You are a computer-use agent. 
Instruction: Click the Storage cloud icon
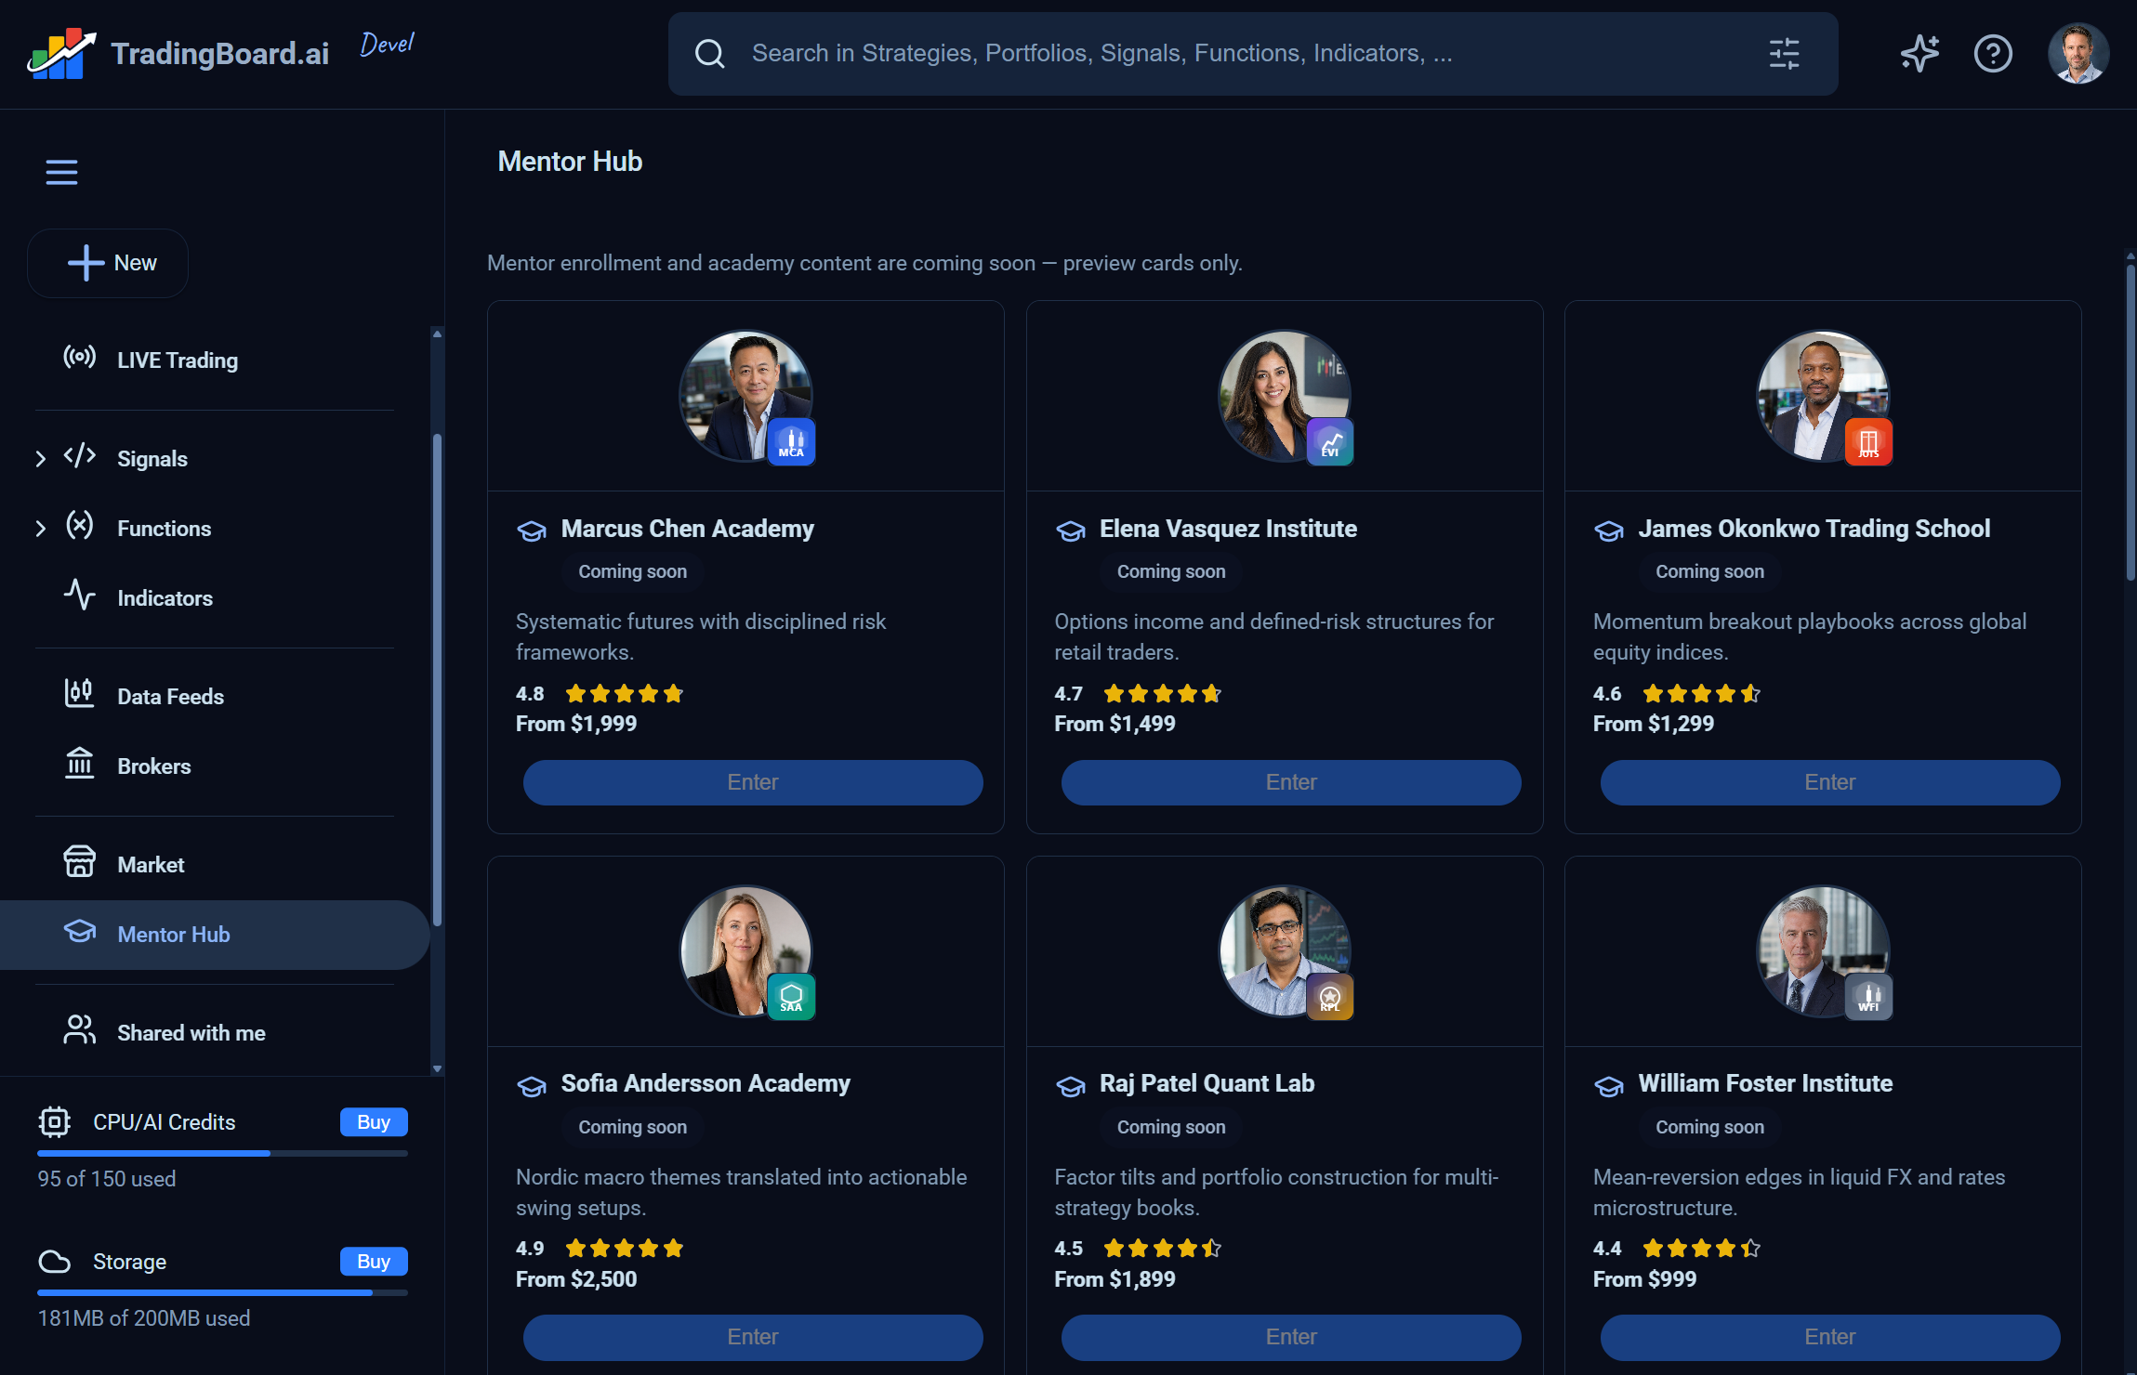[x=54, y=1262]
